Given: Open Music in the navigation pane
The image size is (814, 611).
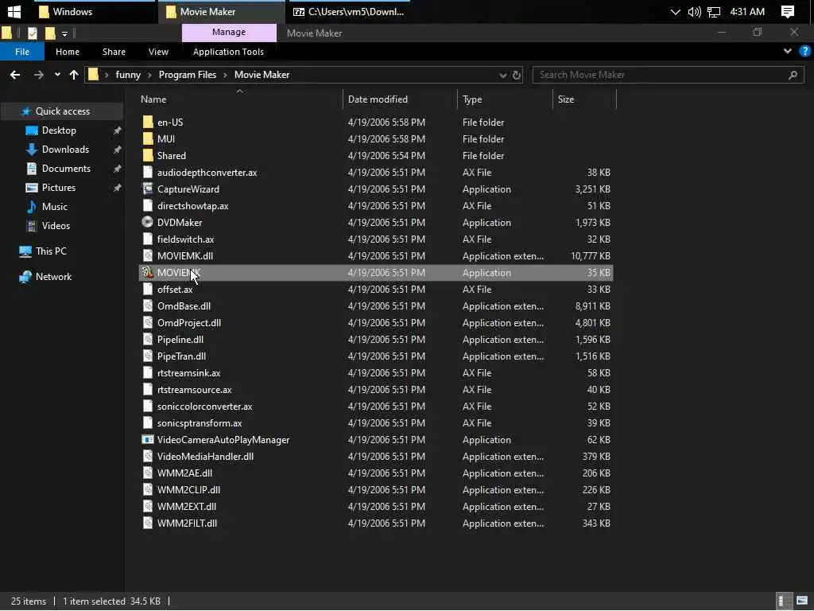Looking at the screenshot, I should 55,207.
